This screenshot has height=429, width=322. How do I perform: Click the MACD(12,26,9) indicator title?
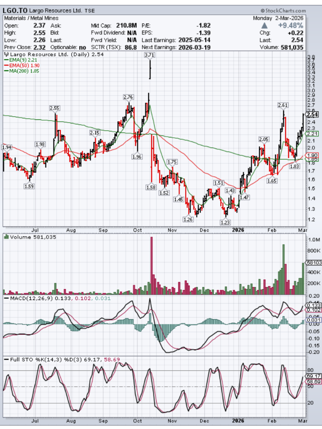(31, 298)
